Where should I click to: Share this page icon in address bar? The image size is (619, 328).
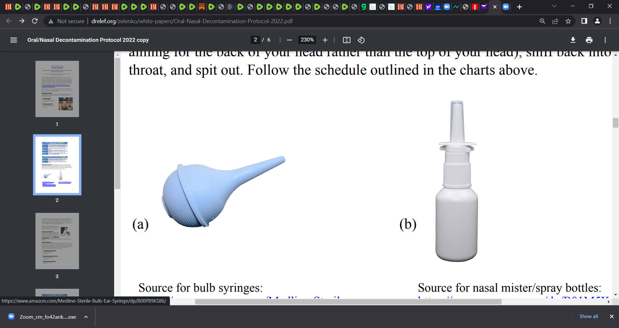click(x=555, y=21)
